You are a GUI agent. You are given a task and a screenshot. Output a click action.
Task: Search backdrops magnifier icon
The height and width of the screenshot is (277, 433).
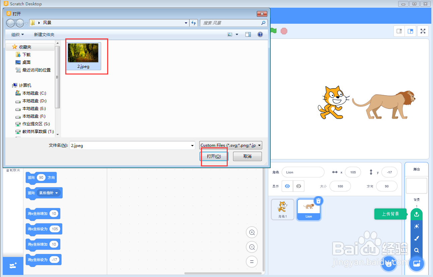coord(417,250)
